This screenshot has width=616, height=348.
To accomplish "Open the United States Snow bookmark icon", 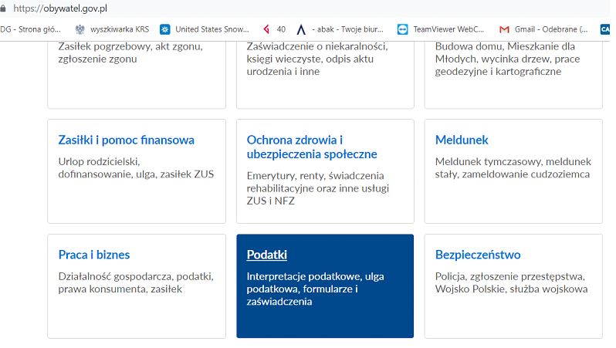I will point(165,29).
